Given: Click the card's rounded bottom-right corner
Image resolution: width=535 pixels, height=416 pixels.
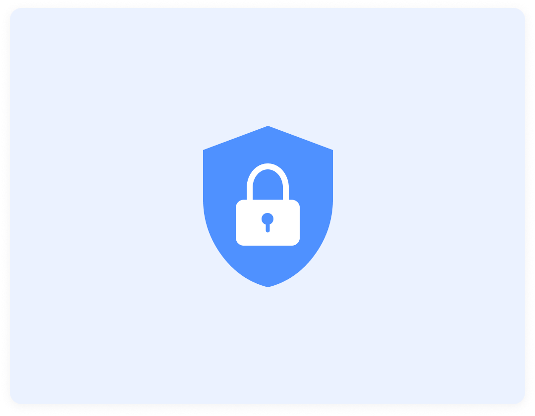Looking at the screenshot, I should (x=519, y=399).
